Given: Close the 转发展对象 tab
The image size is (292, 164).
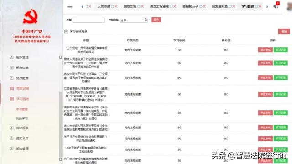Looking at the screenshot, I should [234, 6].
